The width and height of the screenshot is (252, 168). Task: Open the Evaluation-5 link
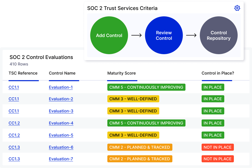pos(61,135)
